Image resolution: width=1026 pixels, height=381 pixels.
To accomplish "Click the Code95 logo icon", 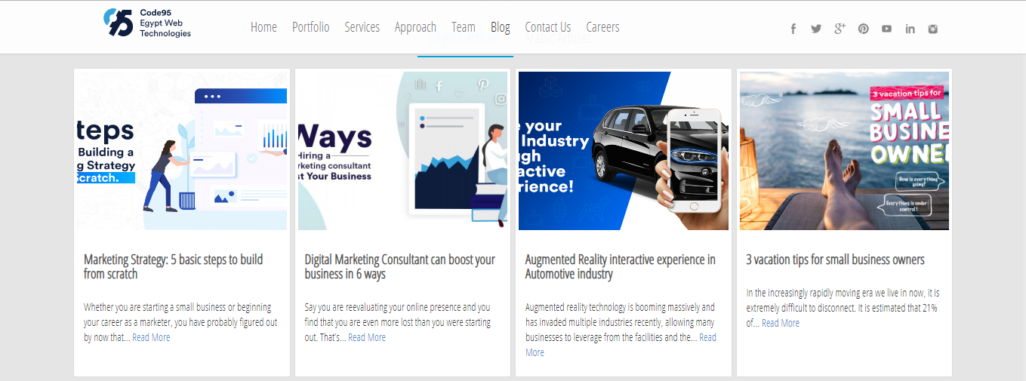I will coord(119,23).
